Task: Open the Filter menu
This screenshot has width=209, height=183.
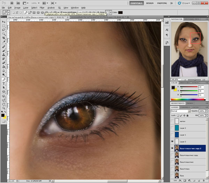Action: [42, 7]
